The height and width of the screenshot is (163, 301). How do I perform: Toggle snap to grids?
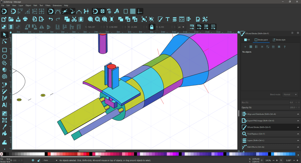point(133,11)
